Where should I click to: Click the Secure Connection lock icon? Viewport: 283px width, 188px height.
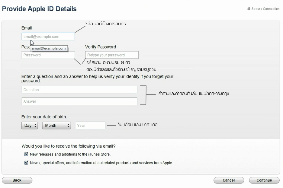pyautogui.click(x=249, y=8)
